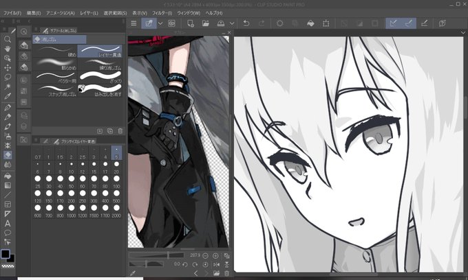468x280 pixels.
Task: Toggle Snap to Special Ruler
Action: (409, 23)
